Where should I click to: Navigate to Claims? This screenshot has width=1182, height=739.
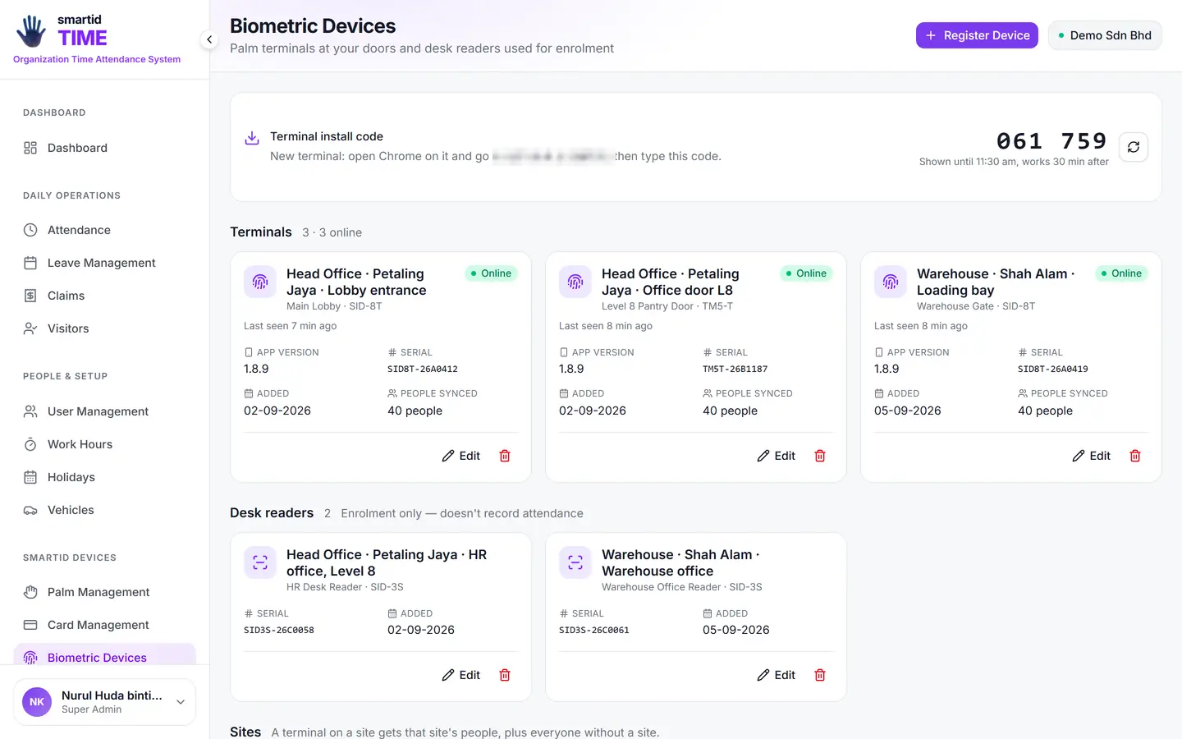click(x=105, y=296)
